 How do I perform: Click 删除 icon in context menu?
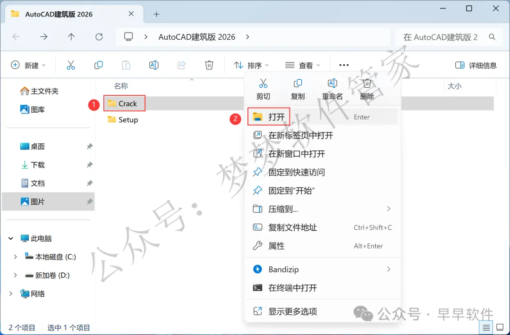pos(367,84)
